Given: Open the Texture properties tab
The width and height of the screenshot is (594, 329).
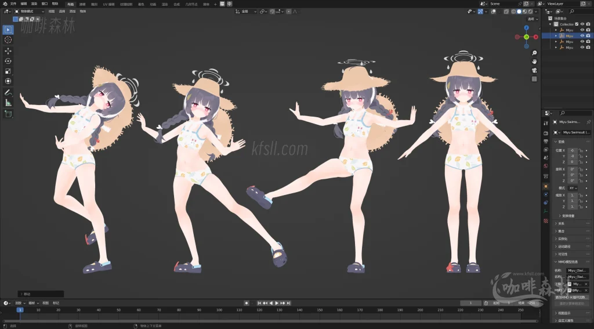Looking at the screenshot, I should coord(545,220).
